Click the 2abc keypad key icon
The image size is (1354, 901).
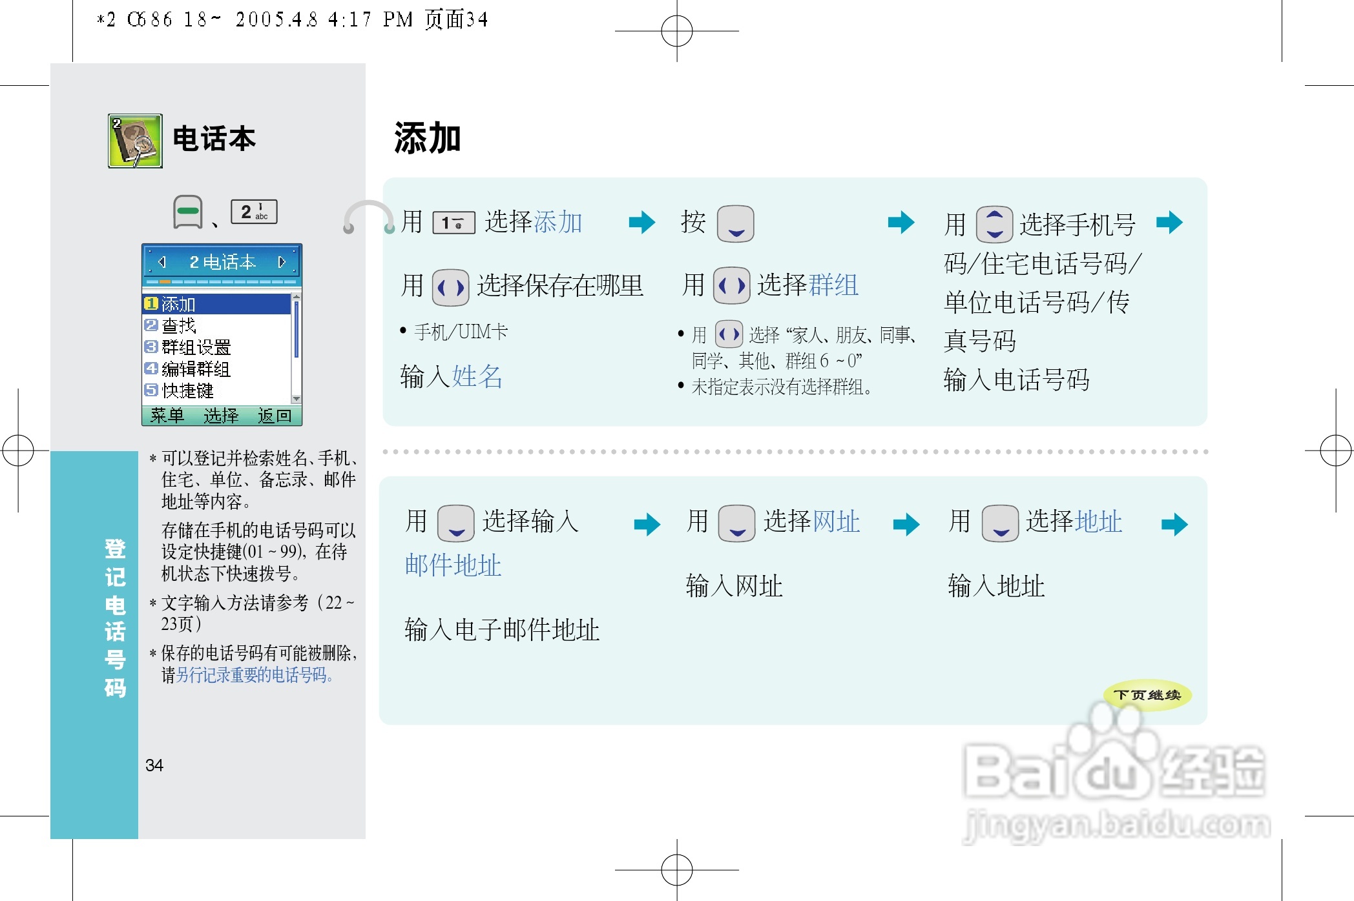pyautogui.click(x=254, y=212)
